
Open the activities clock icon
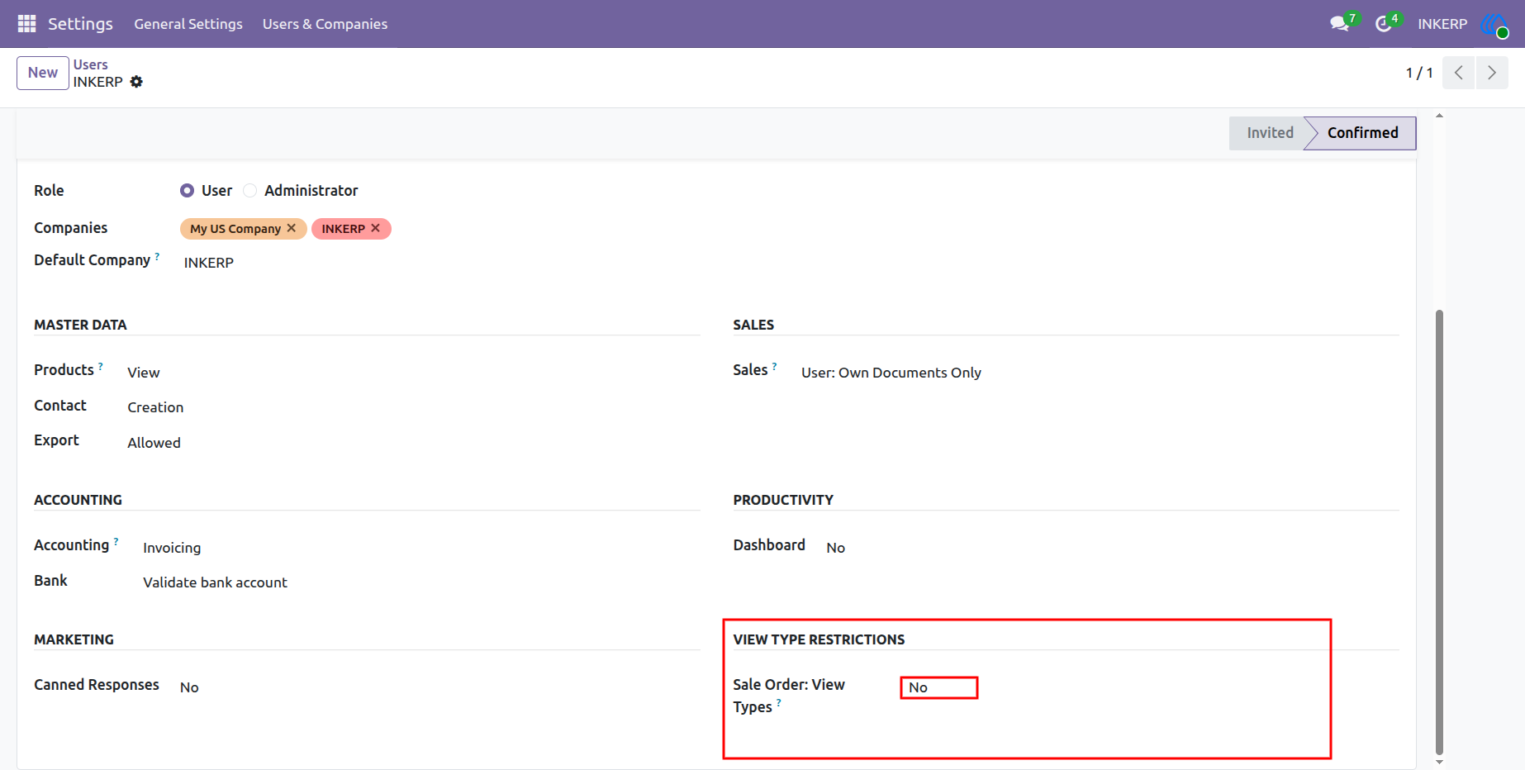(x=1384, y=24)
